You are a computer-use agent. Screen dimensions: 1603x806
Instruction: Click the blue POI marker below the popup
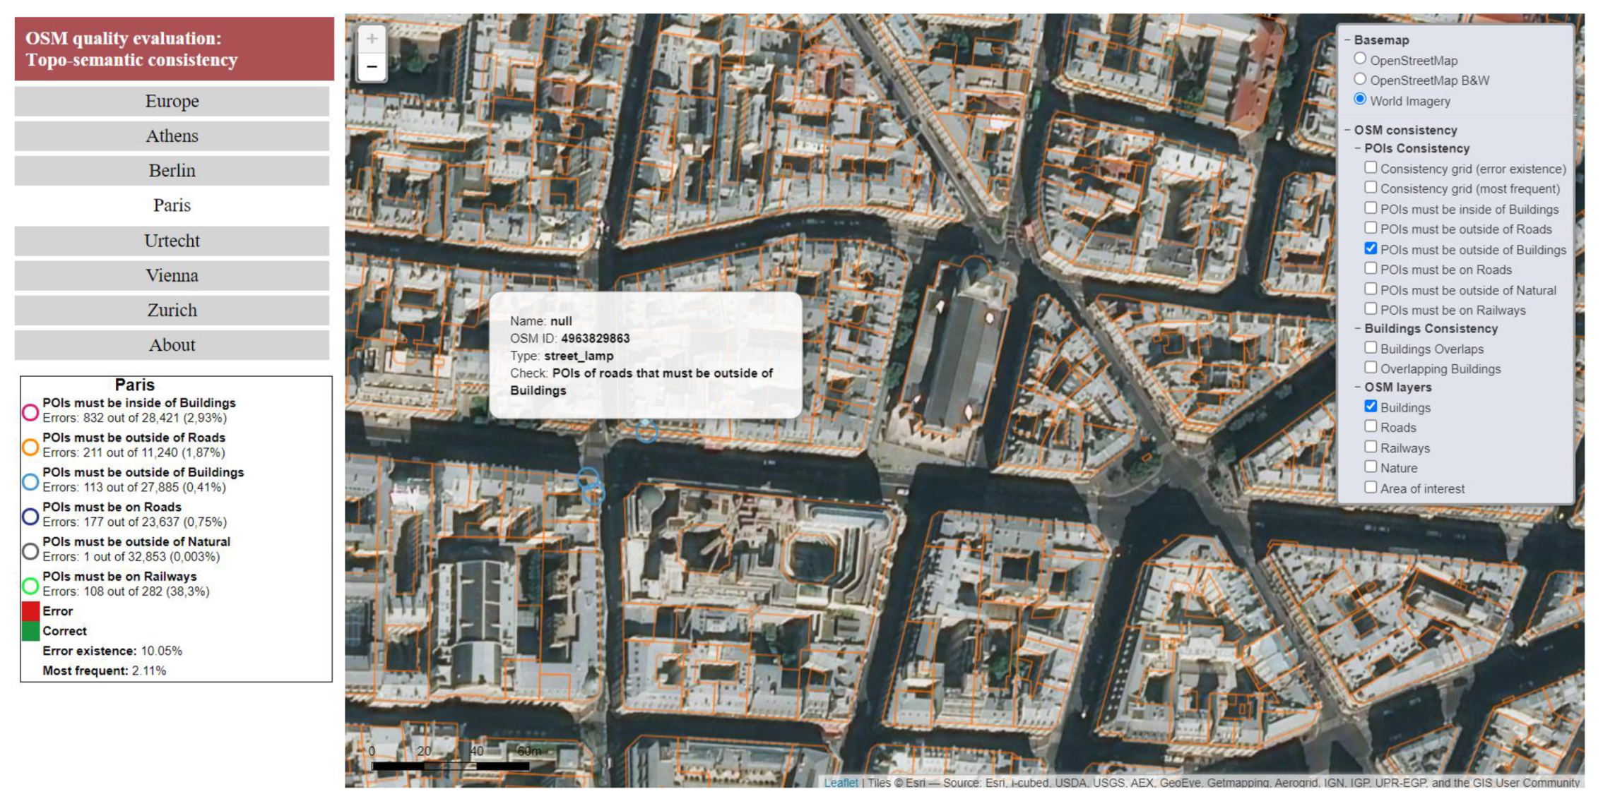[x=646, y=431]
